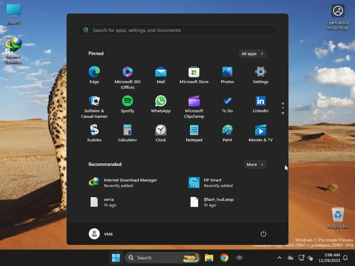Click the muted volume tray icon
355x266 pixels.
pyautogui.click(x=310, y=258)
